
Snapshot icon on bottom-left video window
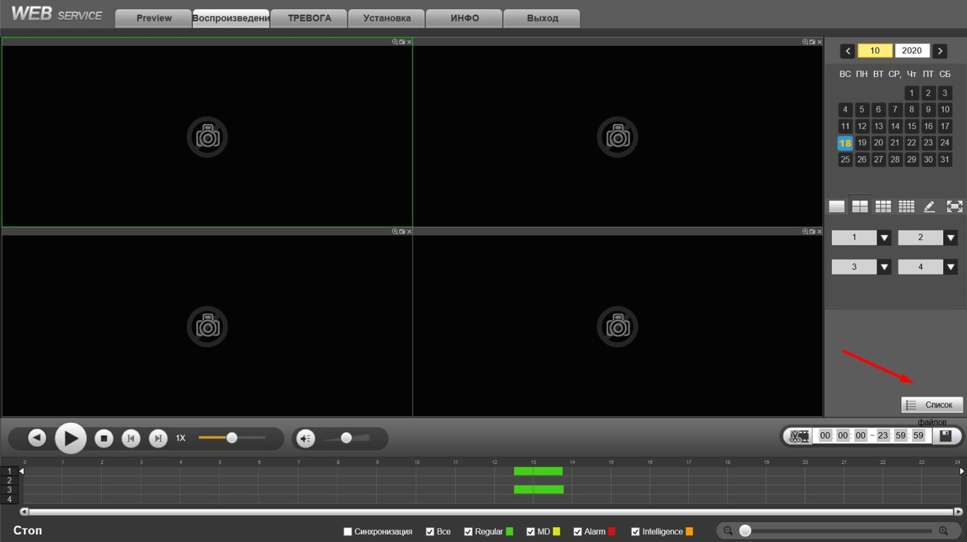402,232
